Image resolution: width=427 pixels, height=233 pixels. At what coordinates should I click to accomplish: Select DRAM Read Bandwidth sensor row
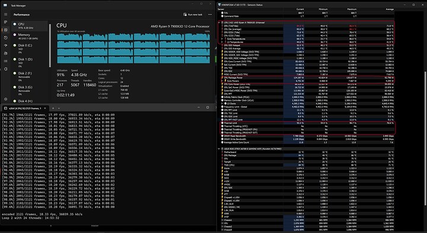click(x=307, y=136)
